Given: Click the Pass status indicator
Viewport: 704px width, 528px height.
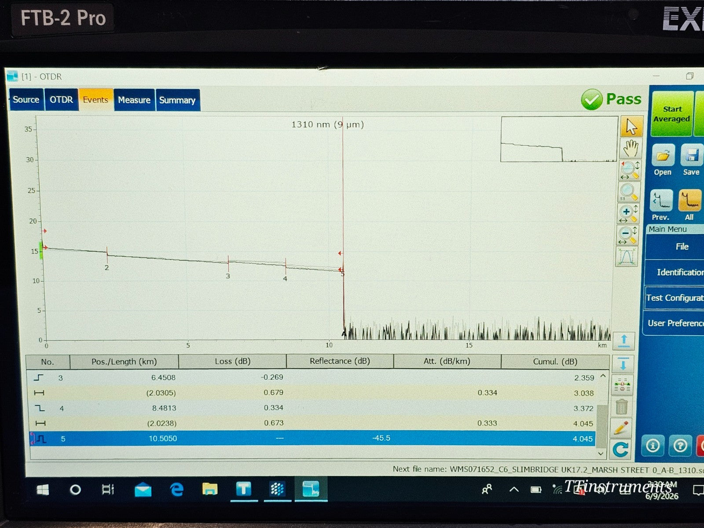Looking at the screenshot, I should [x=612, y=99].
